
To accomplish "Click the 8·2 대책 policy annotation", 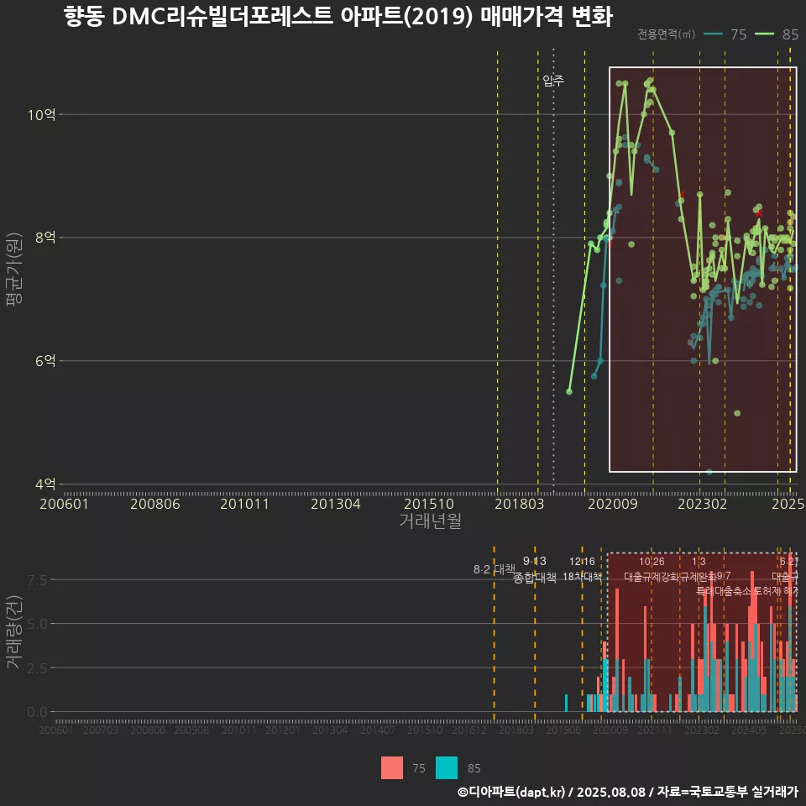I will pyautogui.click(x=495, y=569).
